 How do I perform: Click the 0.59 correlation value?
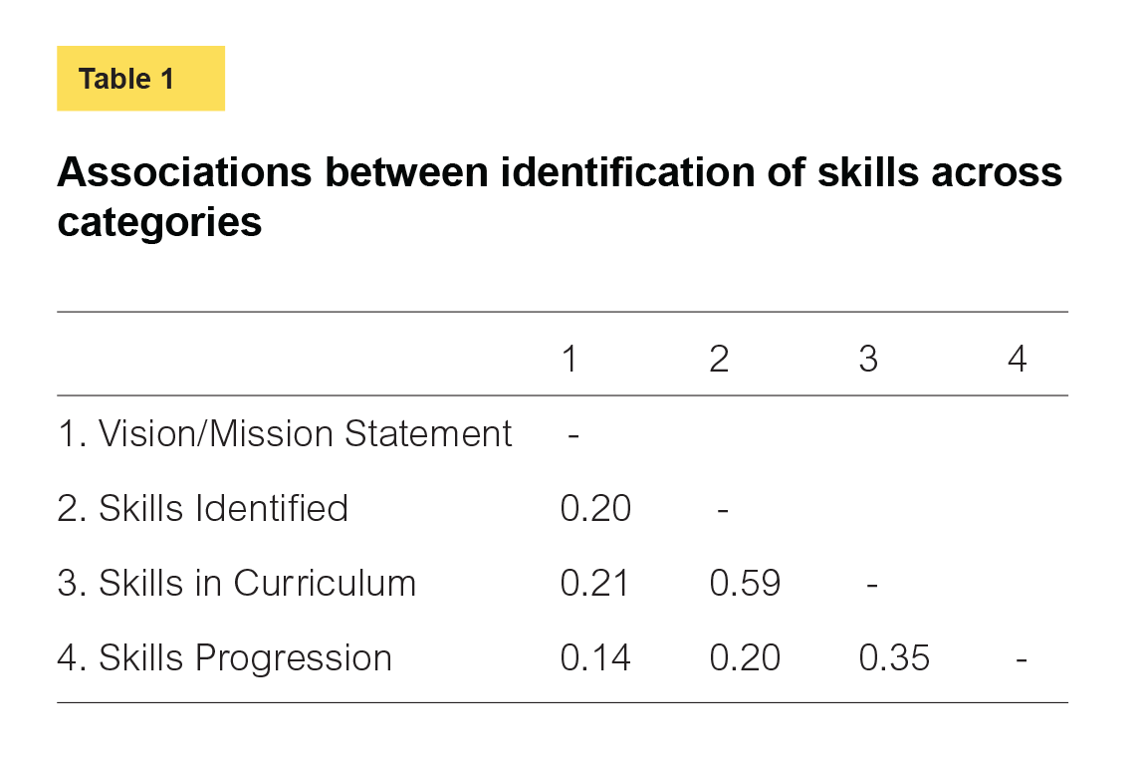point(745,584)
